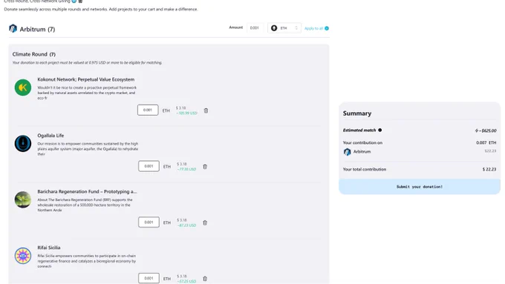
Task: Edit the Kokonut Network donation amount field
Action: pyautogui.click(x=148, y=110)
